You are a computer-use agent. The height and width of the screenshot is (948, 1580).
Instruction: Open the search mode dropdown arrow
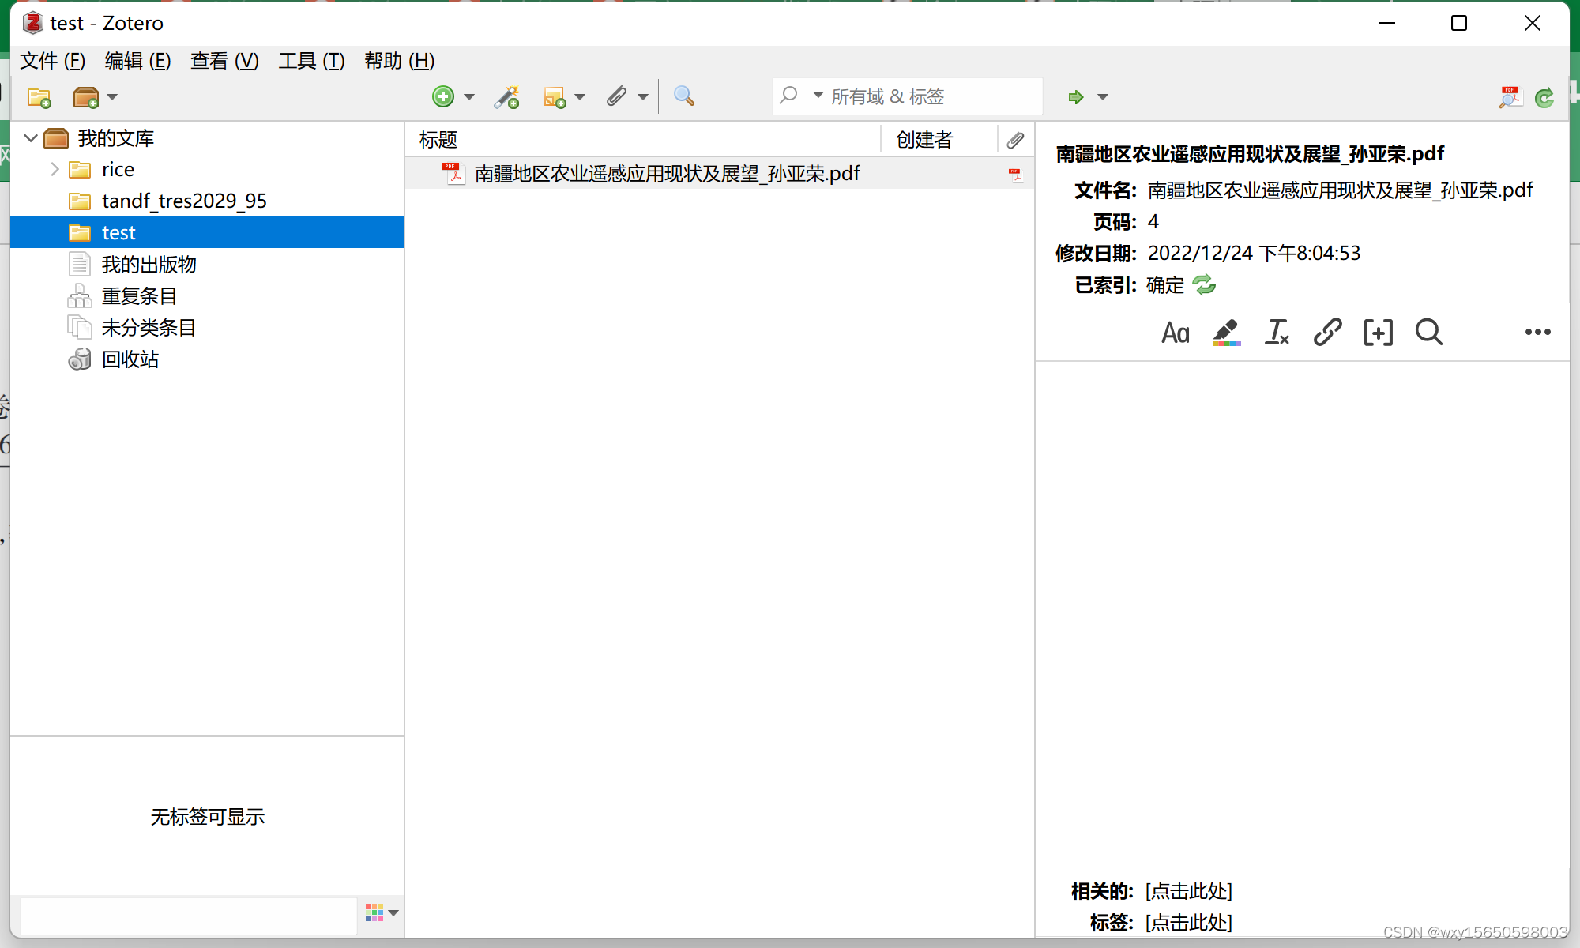(818, 96)
